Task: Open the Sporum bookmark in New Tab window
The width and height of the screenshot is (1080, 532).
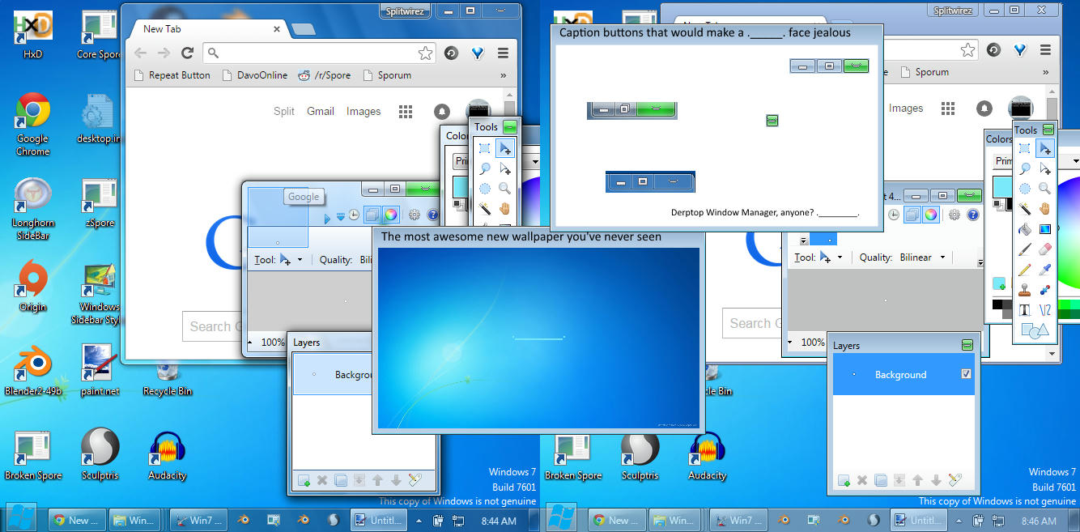Action: pyautogui.click(x=386, y=75)
